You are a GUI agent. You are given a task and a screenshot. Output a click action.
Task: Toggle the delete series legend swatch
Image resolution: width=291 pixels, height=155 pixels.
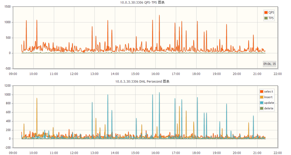262,108
